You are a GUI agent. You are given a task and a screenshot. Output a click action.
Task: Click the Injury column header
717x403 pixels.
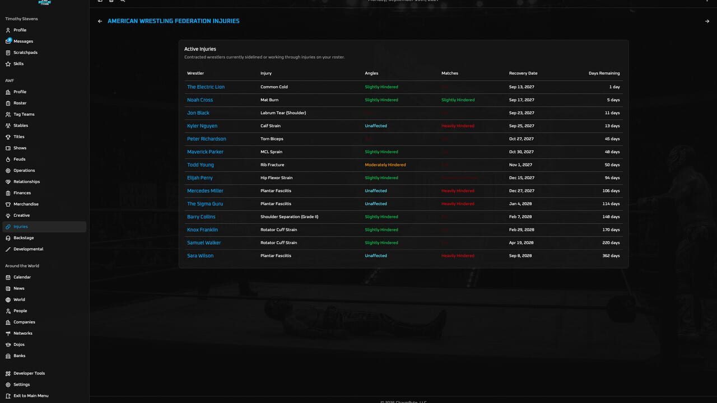pyautogui.click(x=266, y=73)
